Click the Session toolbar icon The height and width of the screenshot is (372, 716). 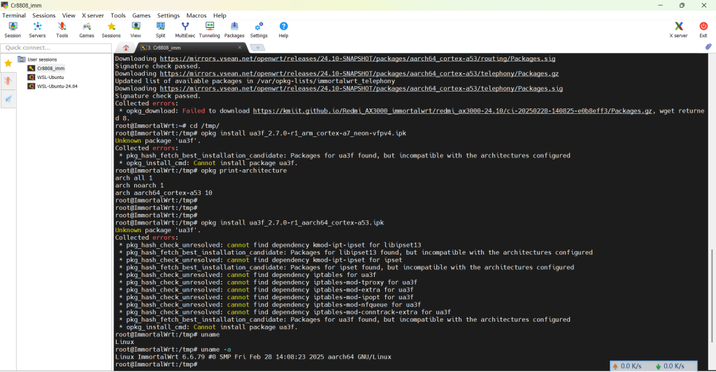point(13,29)
